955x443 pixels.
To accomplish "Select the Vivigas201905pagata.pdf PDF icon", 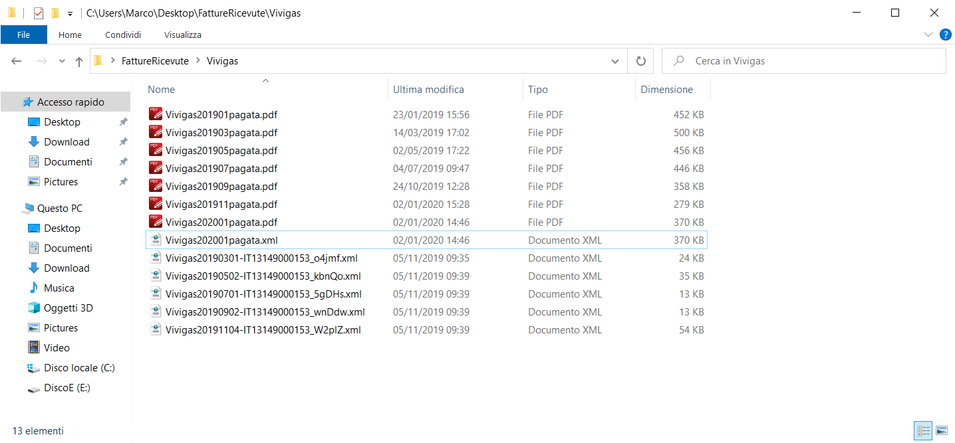I will [x=156, y=150].
